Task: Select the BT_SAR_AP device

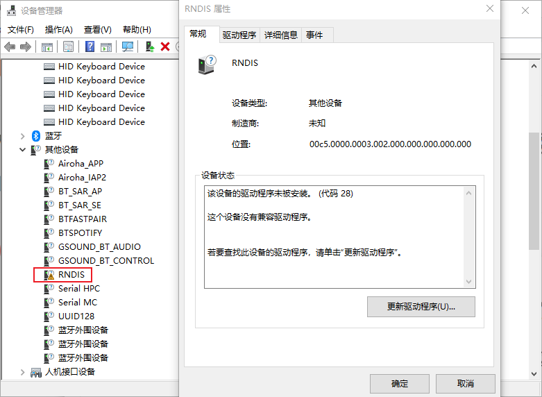Action: [x=81, y=192]
